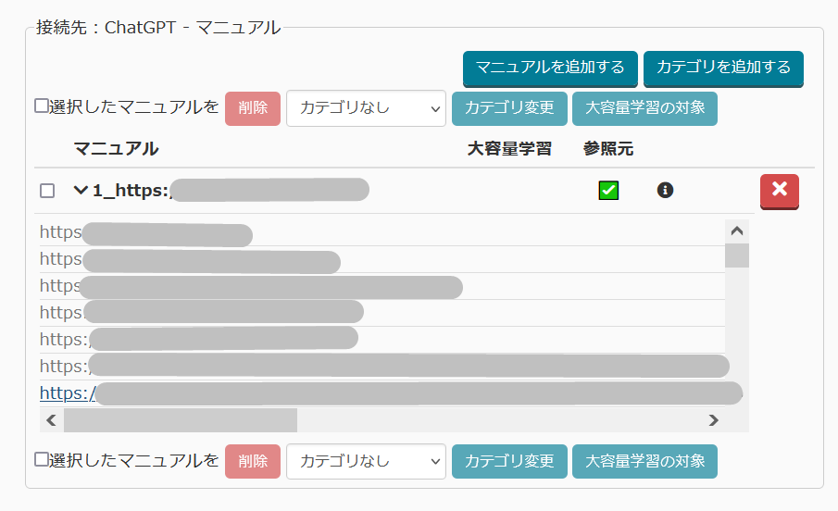Viewport: 838px width, 511px height.
Task: Click the scroll-left arrow of URL list
Action: [52, 420]
